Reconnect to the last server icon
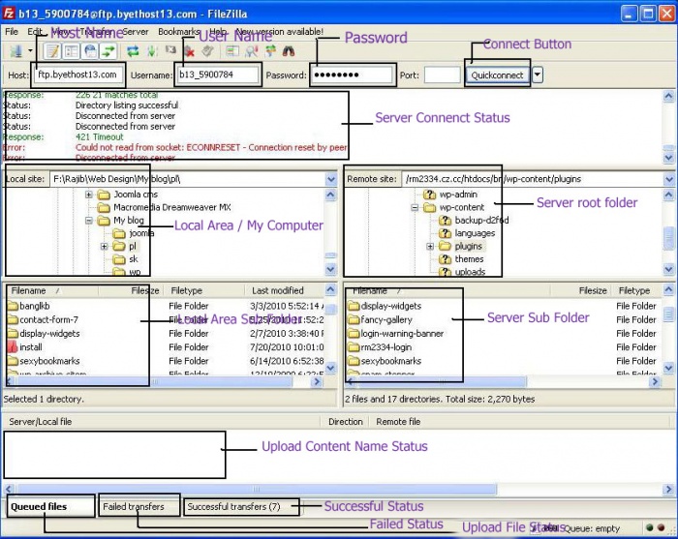Screen dimensions: 678x539 click(207, 51)
